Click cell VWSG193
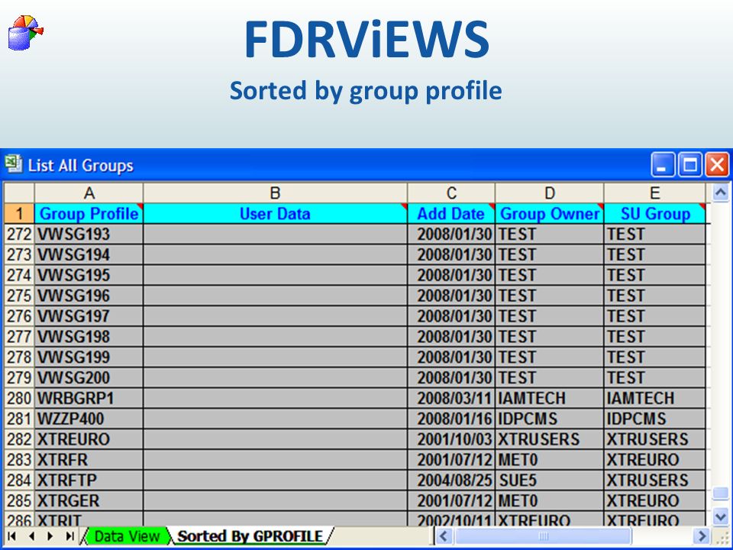Viewport: 733px width, 550px height. (x=89, y=234)
